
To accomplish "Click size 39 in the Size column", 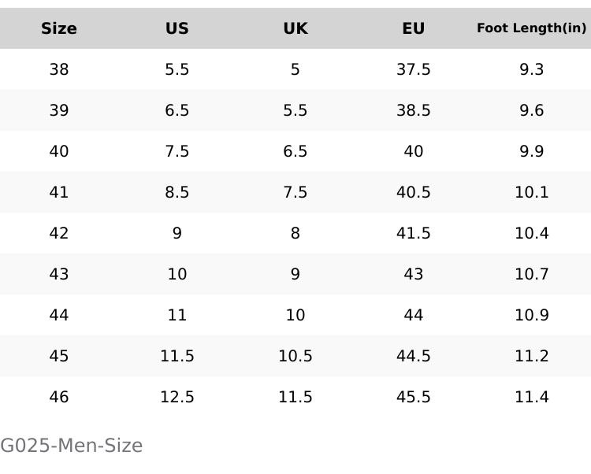I will click(59, 110).
